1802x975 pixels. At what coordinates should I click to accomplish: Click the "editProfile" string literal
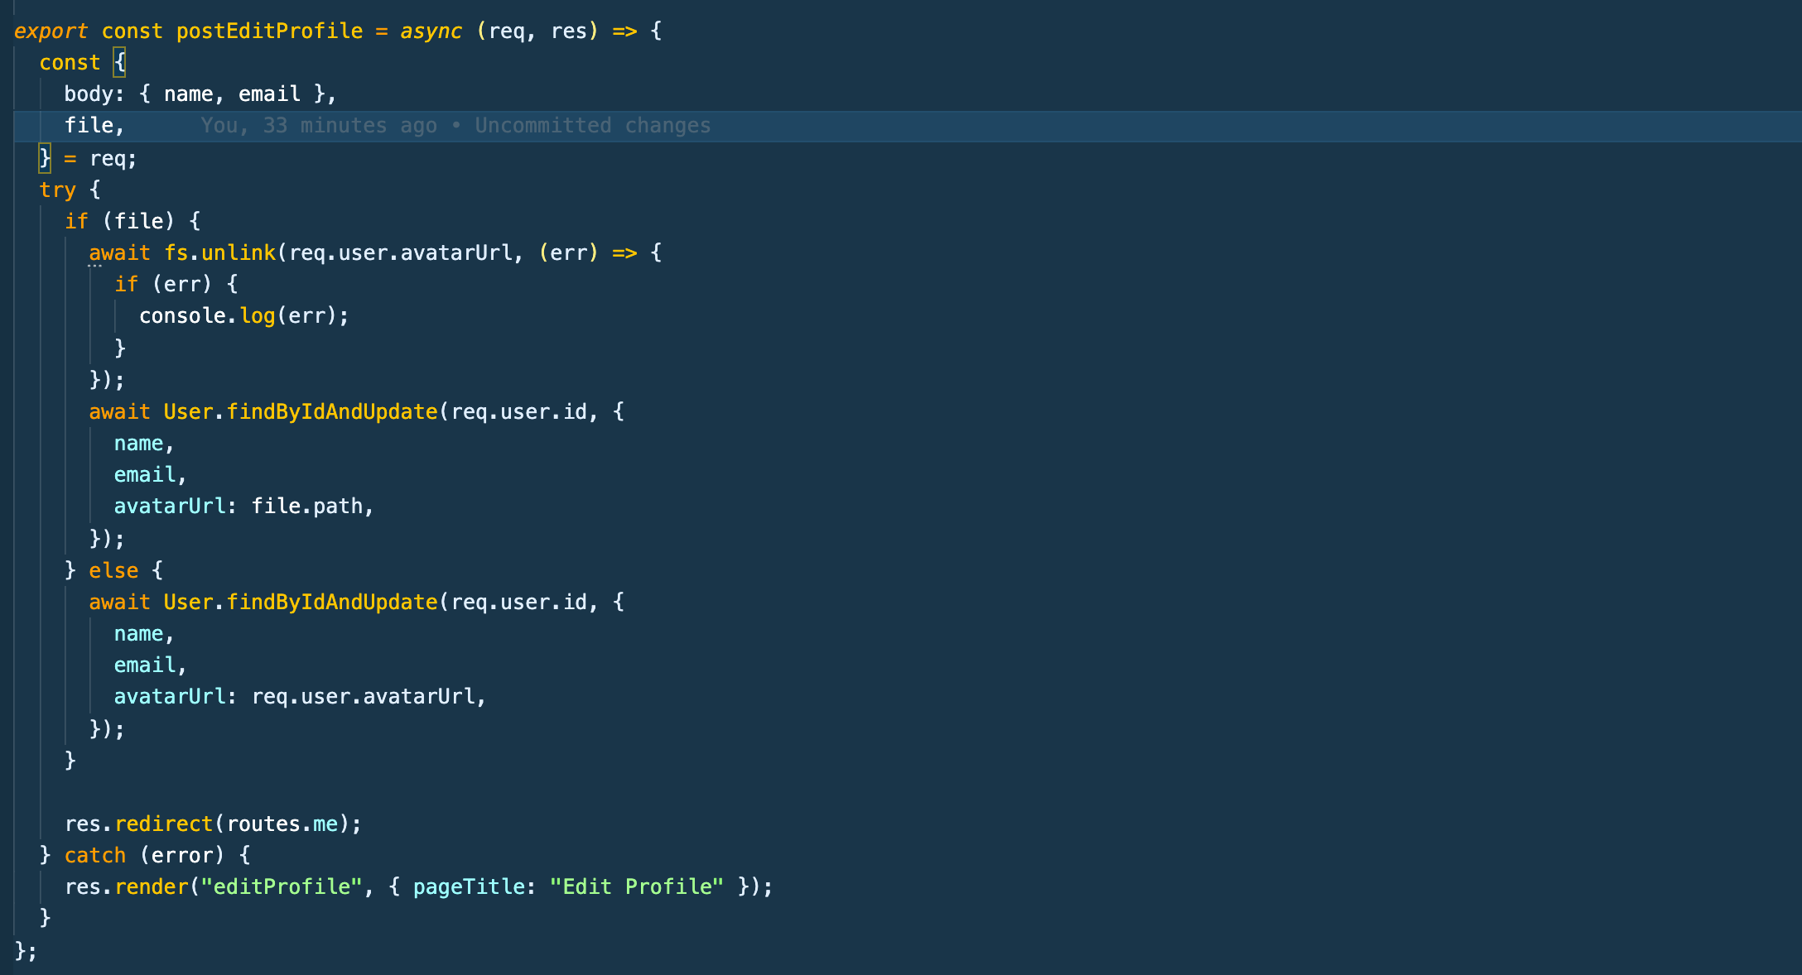[282, 887]
